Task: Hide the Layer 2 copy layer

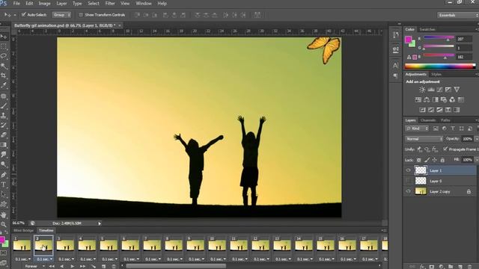Action: (408, 191)
